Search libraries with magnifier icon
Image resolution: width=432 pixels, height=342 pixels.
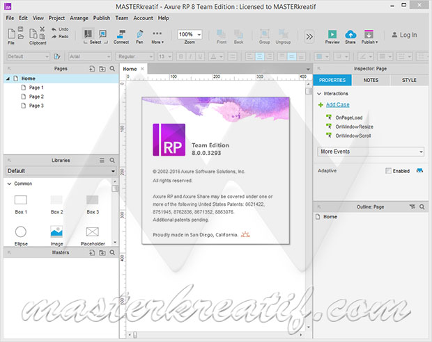coord(112,161)
